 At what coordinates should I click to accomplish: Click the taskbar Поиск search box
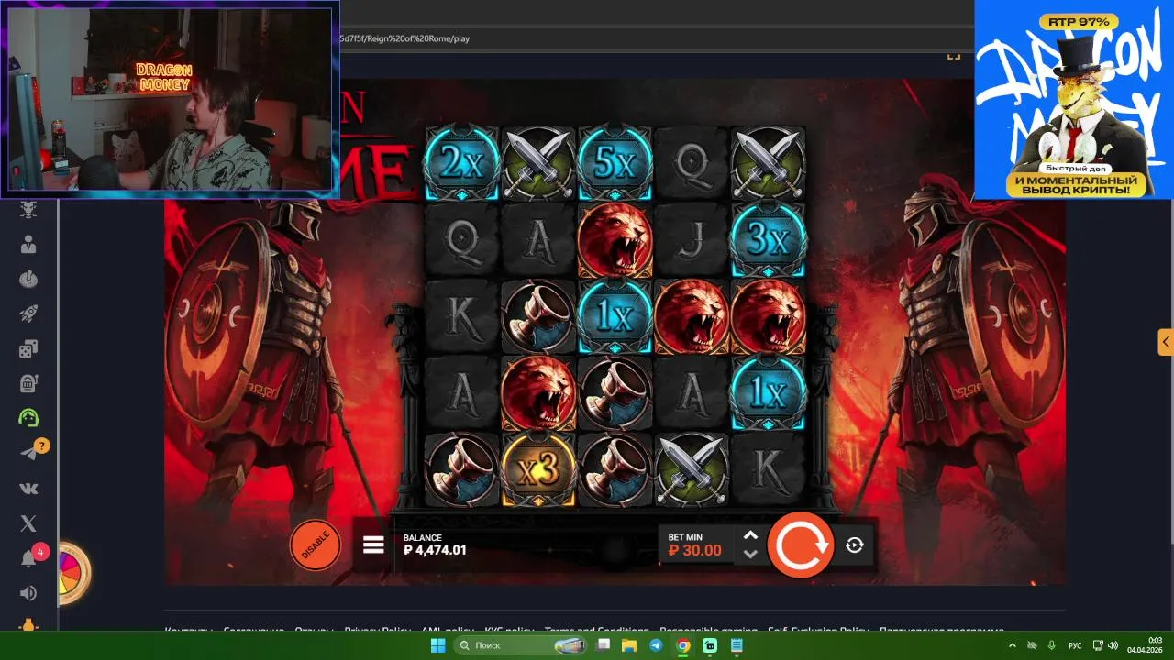click(521, 645)
